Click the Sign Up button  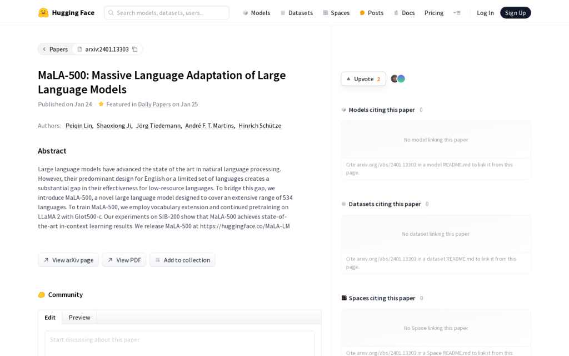[x=515, y=13]
